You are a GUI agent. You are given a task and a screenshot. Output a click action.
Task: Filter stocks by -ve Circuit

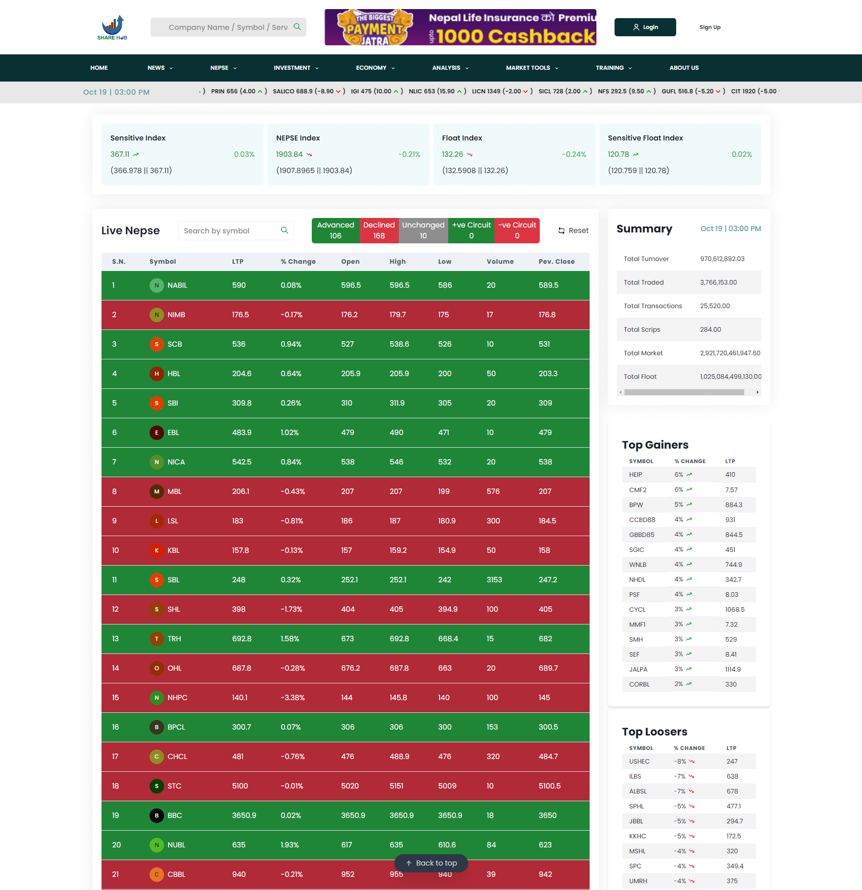point(517,231)
